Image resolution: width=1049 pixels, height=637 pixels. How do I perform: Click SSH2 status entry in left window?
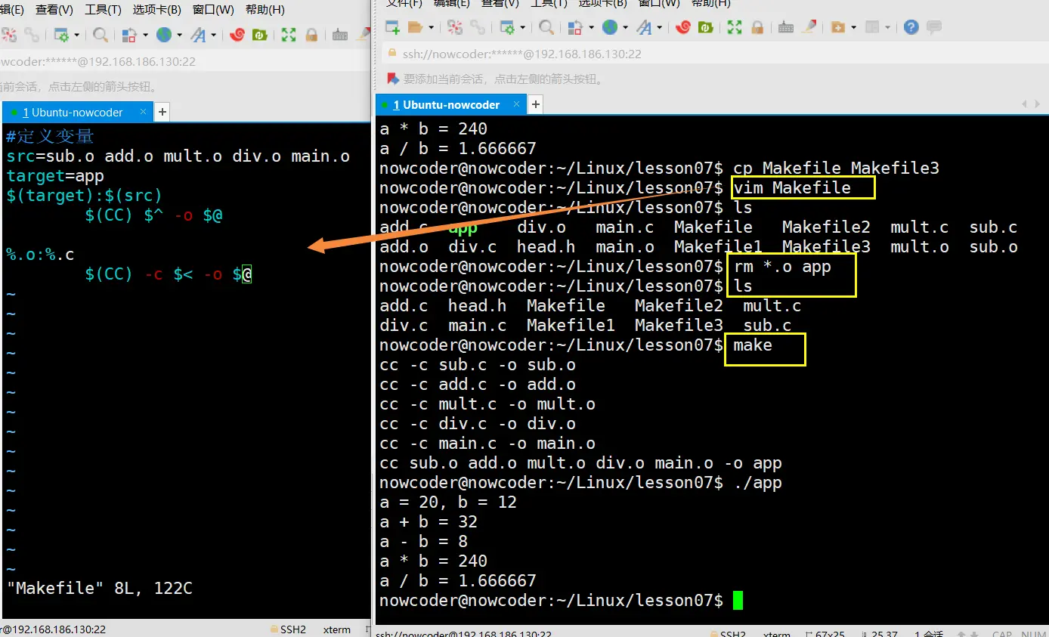[x=288, y=629]
